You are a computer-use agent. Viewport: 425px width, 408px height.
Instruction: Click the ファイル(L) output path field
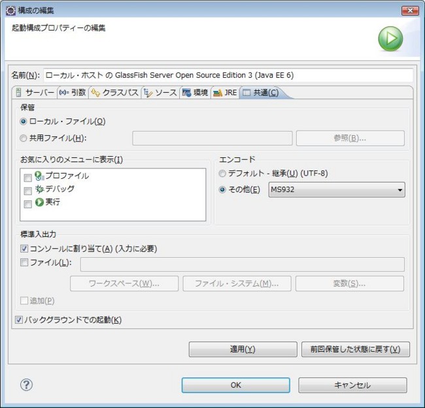click(243, 264)
